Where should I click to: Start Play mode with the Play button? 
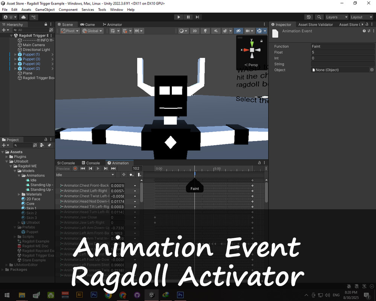click(x=179, y=17)
